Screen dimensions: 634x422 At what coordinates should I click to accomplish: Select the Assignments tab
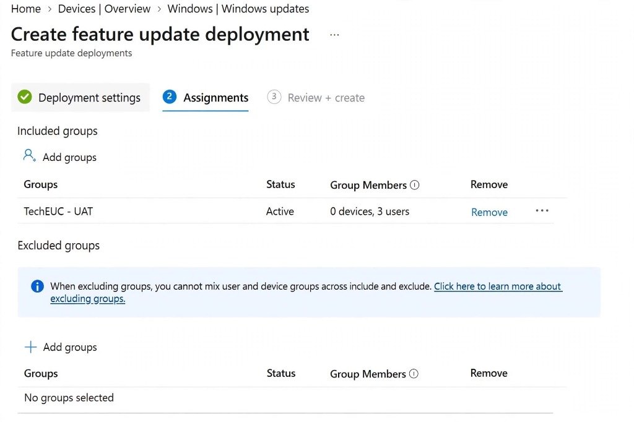tap(206, 97)
